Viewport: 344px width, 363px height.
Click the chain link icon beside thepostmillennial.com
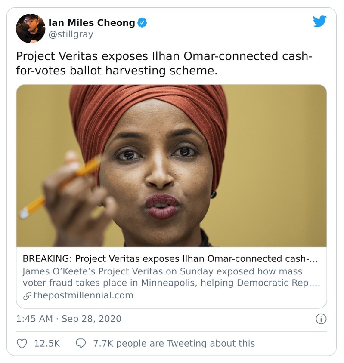(x=27, y=295)
